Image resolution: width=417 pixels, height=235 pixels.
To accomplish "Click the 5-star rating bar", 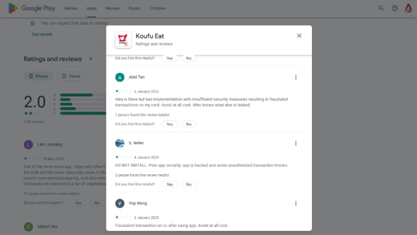I will click(x=83, y=95).
